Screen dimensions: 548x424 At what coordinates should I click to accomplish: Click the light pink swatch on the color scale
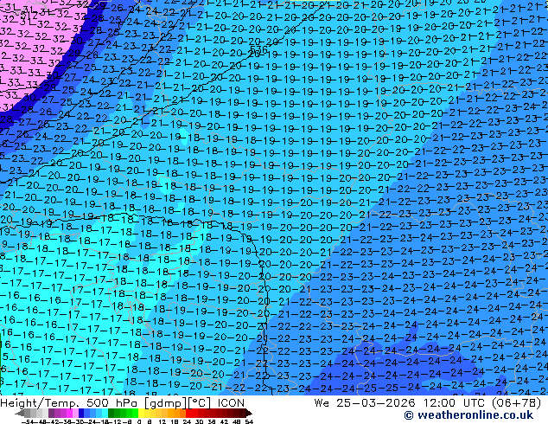(x=75, y=413)
